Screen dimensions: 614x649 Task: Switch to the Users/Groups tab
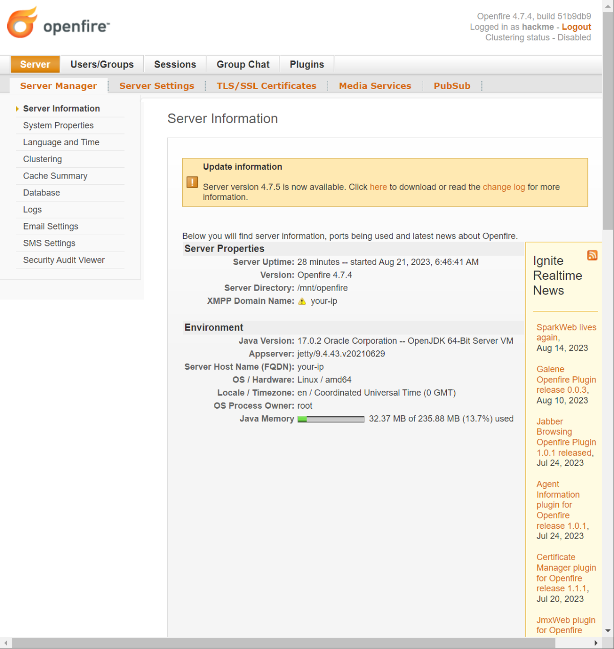coord(102,64)
